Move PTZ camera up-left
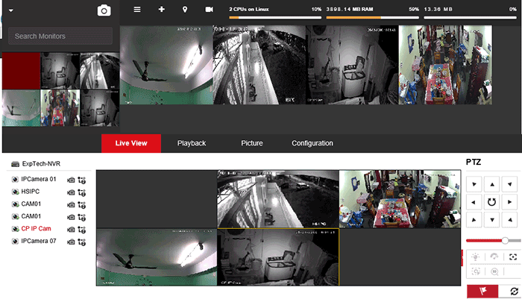 [474, 184]
